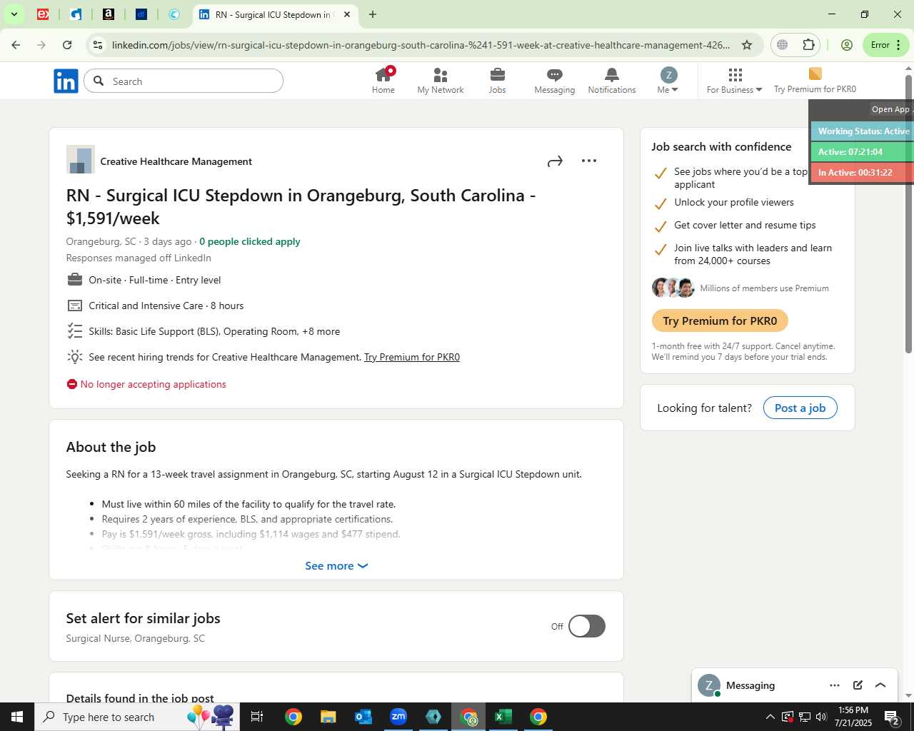Open Outlook from the taskbar
The height and width of the screenshot is (731, 914).
(363, 717)
